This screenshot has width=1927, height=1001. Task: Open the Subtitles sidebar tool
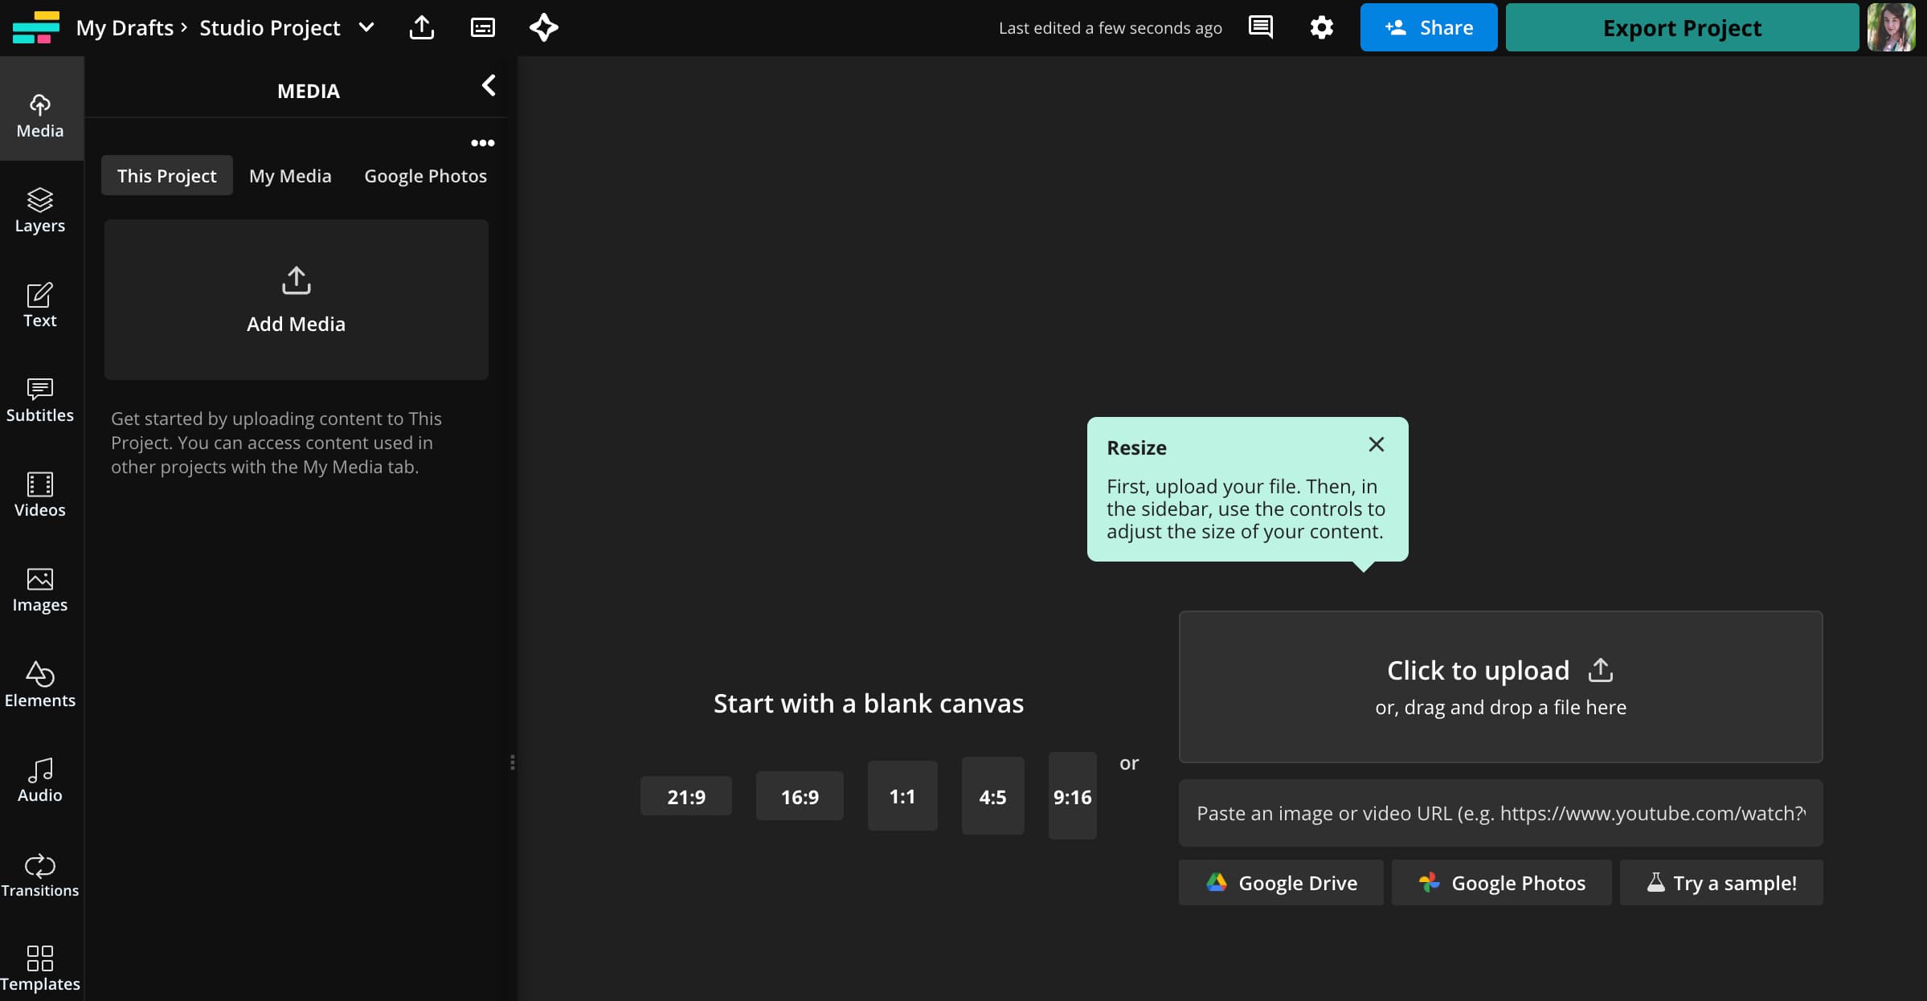click(40, 399)
